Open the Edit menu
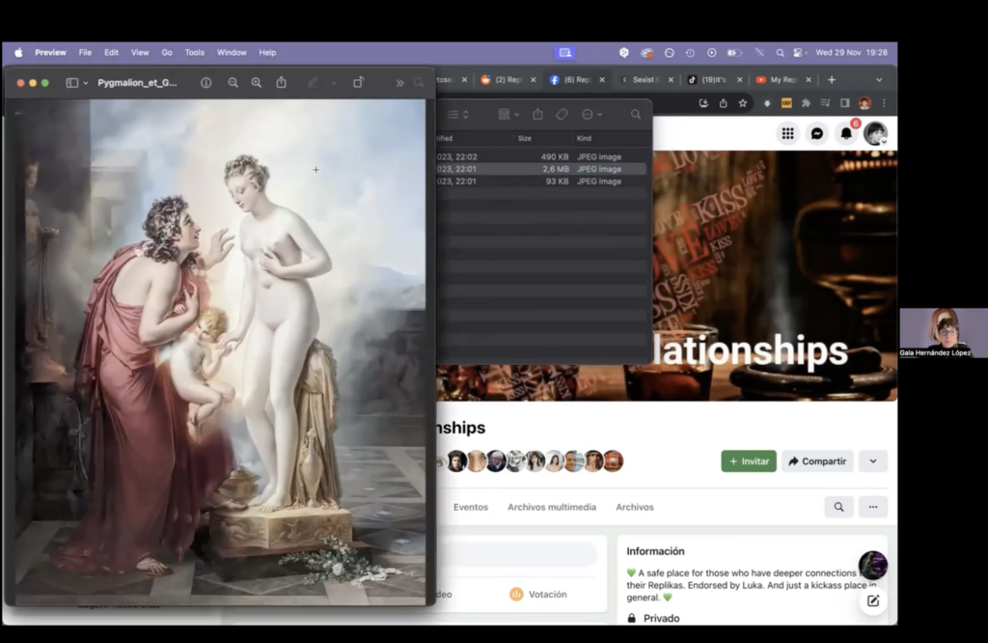 point(112,53)
